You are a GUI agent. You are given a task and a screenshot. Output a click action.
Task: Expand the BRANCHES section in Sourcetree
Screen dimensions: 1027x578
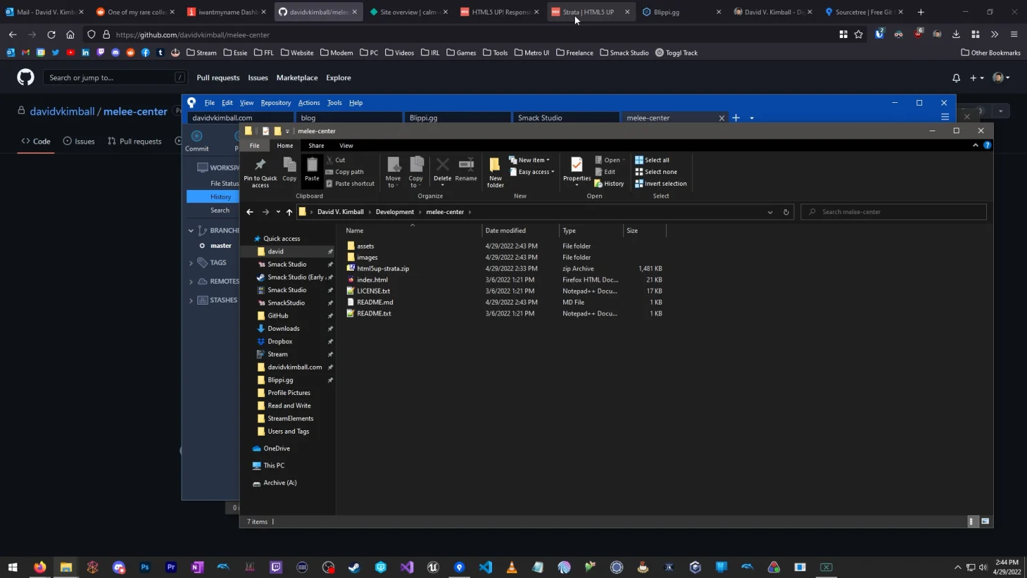point(190,230)
